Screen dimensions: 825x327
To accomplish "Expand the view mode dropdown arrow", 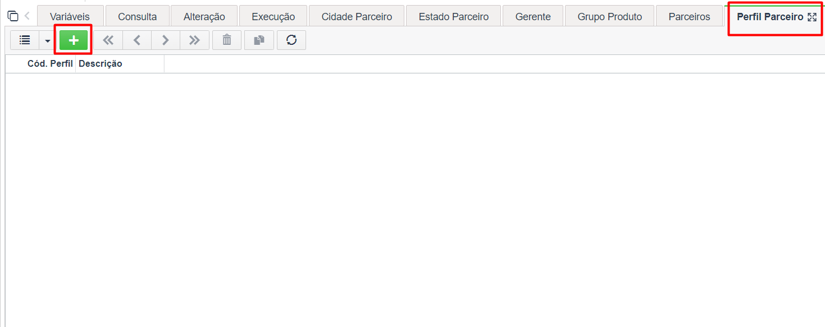I will pos(48,40).
